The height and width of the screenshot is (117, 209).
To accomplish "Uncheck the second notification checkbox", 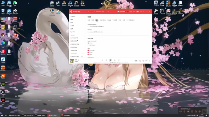I will [x=88, y=53].
